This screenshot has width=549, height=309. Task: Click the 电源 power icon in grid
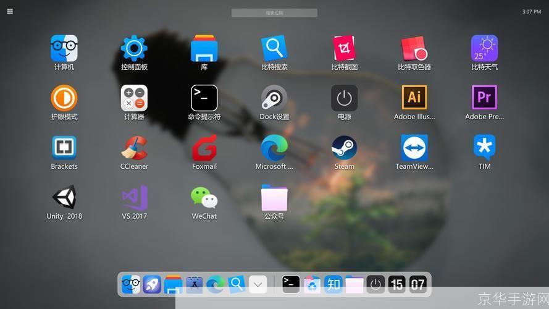(344, 98)
